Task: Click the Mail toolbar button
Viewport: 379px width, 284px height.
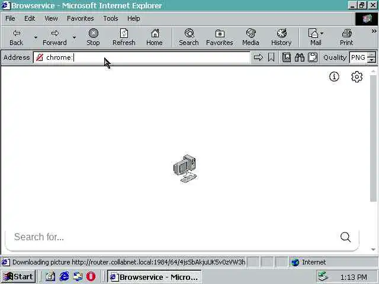Action: [x=314, y=37]
